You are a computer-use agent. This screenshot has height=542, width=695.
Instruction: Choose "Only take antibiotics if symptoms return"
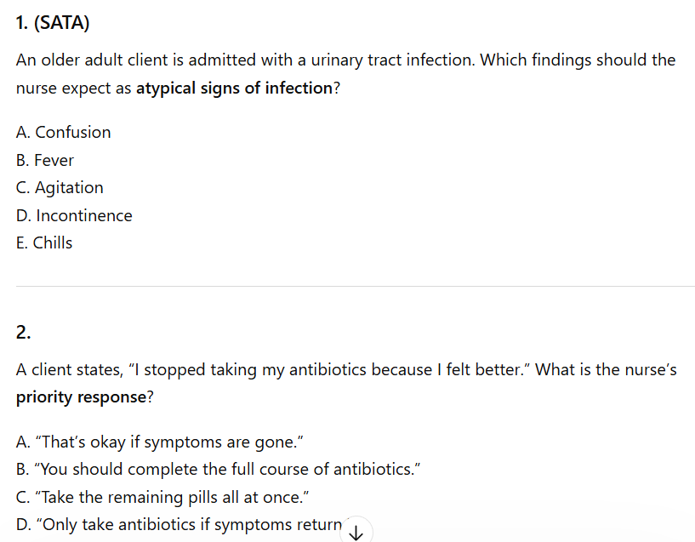coord(179,524)
